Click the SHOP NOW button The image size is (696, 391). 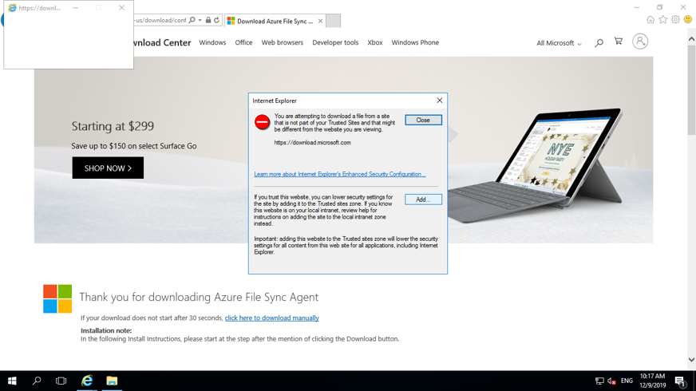click(108, 168)
